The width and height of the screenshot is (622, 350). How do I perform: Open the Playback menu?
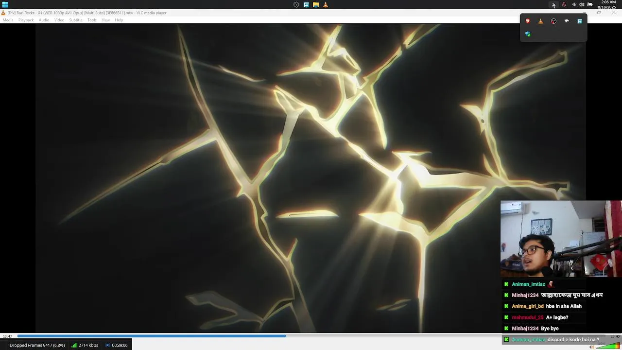click(26, 20)
